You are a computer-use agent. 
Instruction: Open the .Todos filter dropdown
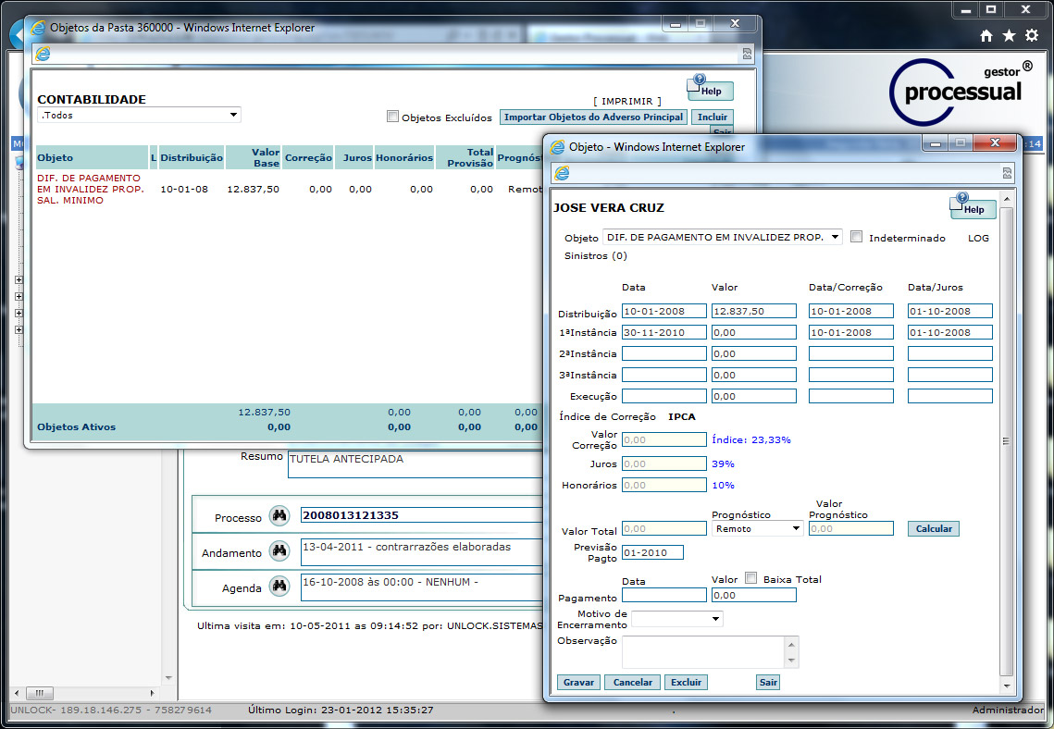[x=139, y=115]
